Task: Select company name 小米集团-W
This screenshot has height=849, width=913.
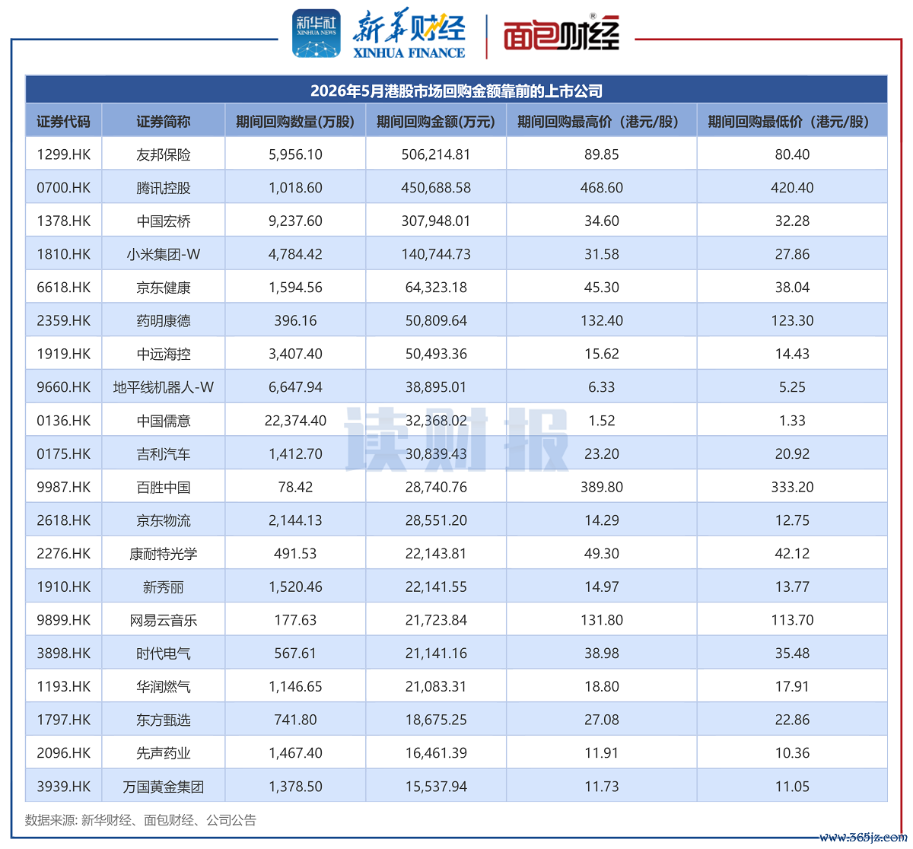Action: 164,254
